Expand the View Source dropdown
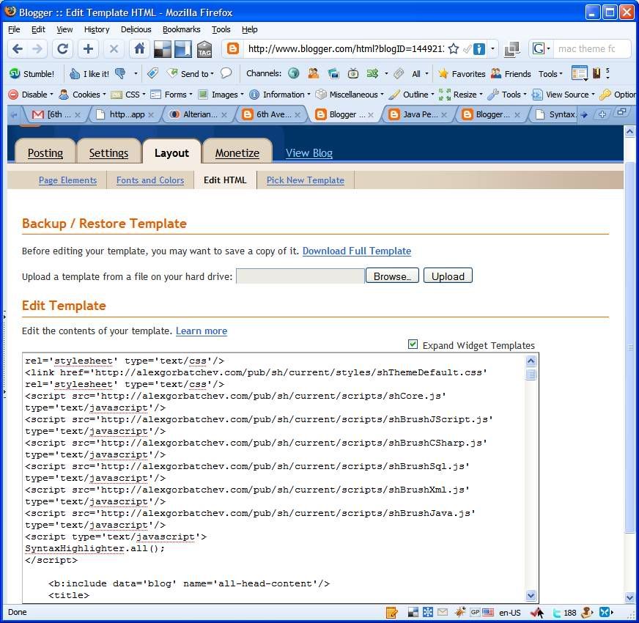 563,95
